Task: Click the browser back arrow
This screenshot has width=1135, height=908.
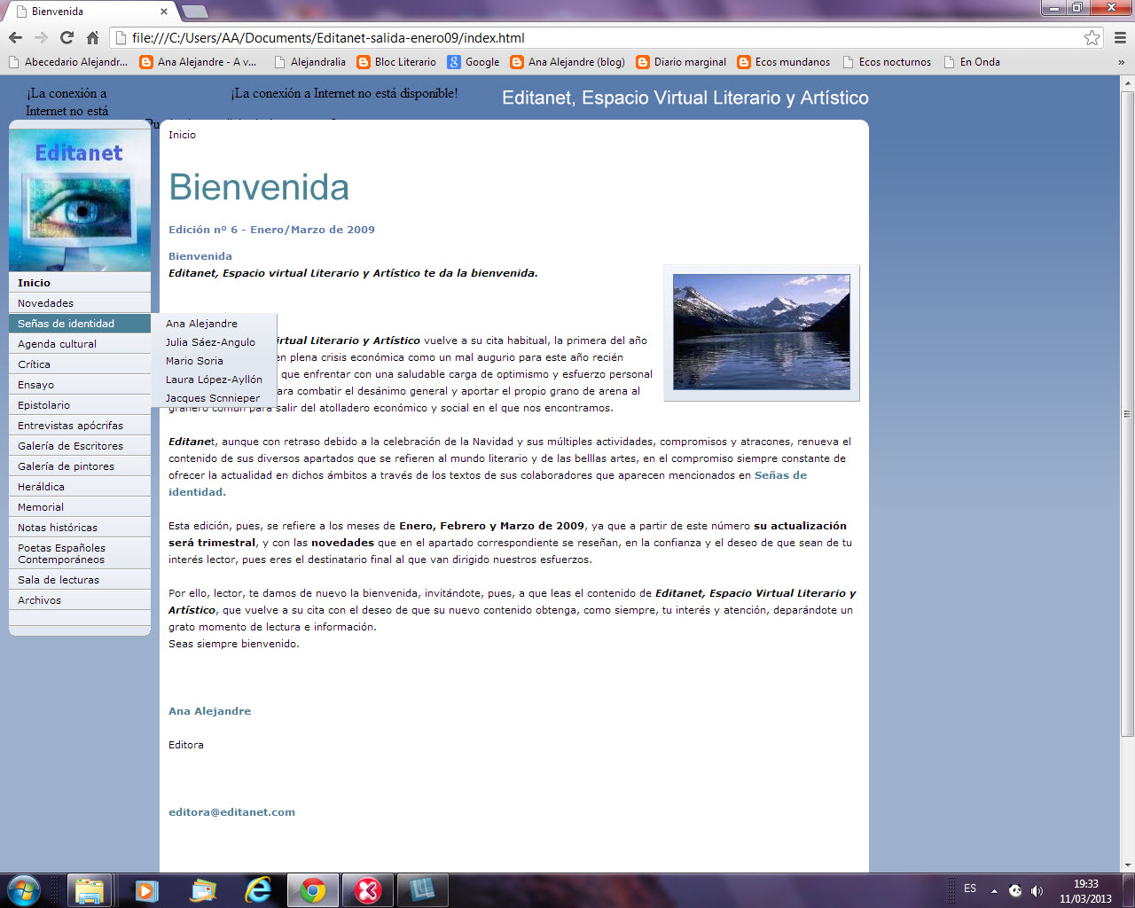Action: pyautogui.click(x=15, y=37)
